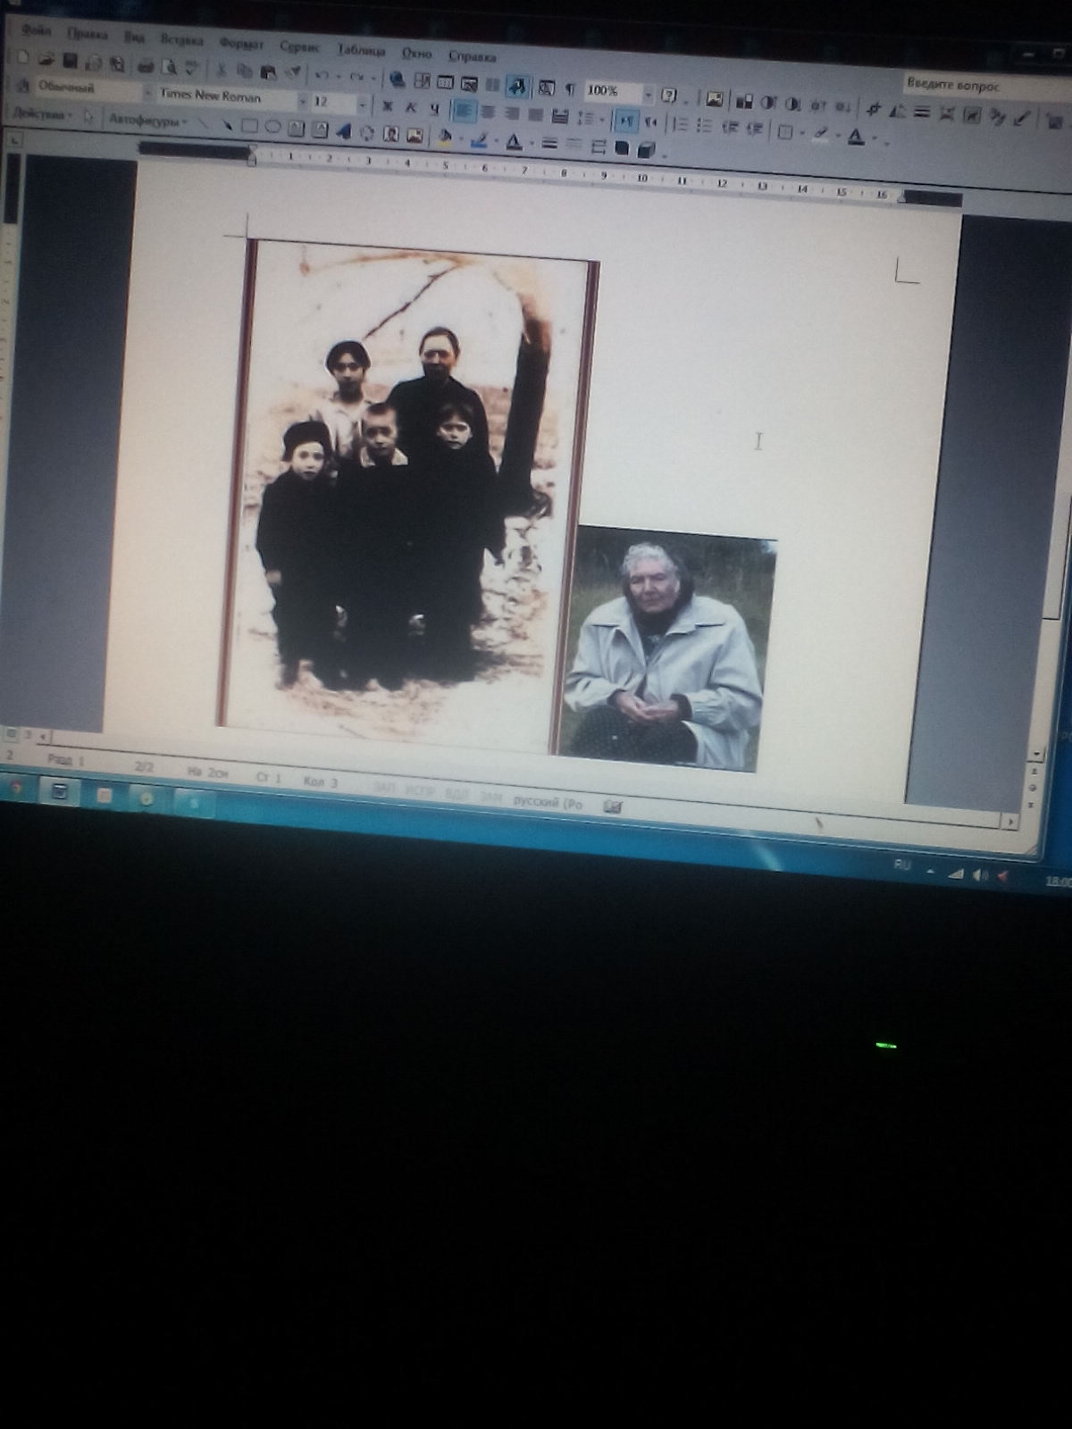Click the Open folder icon

pyautogui.click(x=46, y=60)
